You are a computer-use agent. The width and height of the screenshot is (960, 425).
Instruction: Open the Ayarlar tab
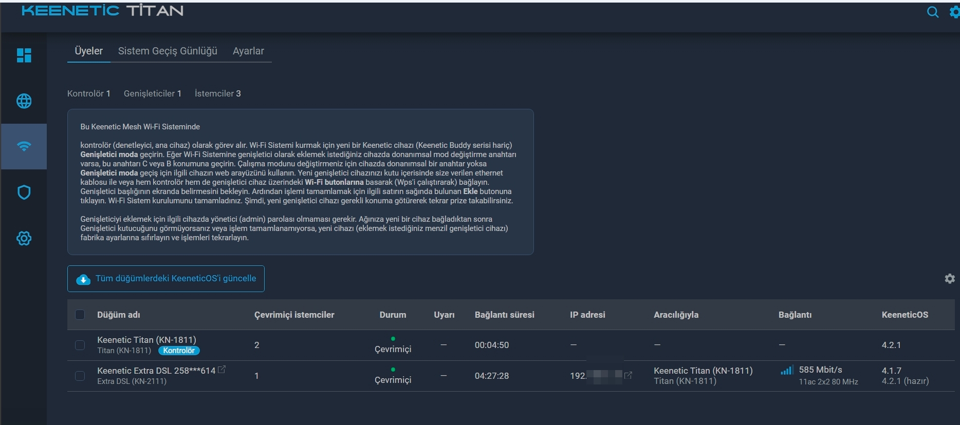tap(248, 51)
